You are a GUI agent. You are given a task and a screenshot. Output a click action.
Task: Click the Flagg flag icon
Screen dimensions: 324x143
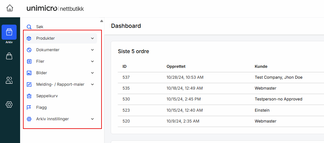click(x=29, y=107)
